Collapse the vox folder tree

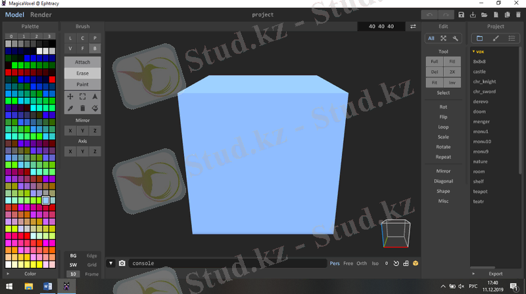tap(473, 52)
